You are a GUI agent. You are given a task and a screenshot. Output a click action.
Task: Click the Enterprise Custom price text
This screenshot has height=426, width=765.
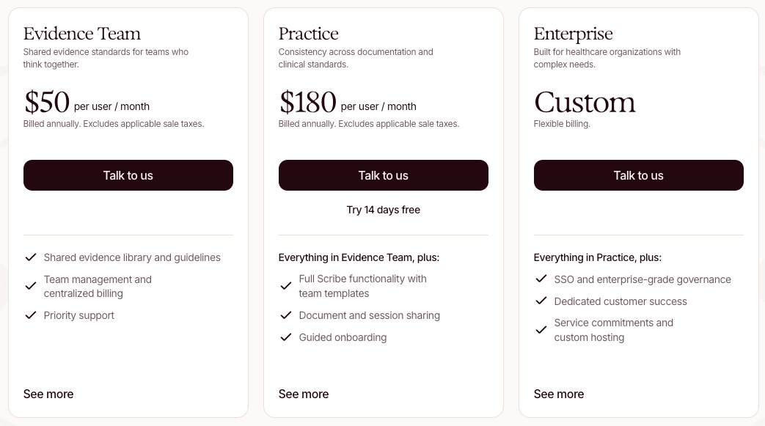[585, 102]
